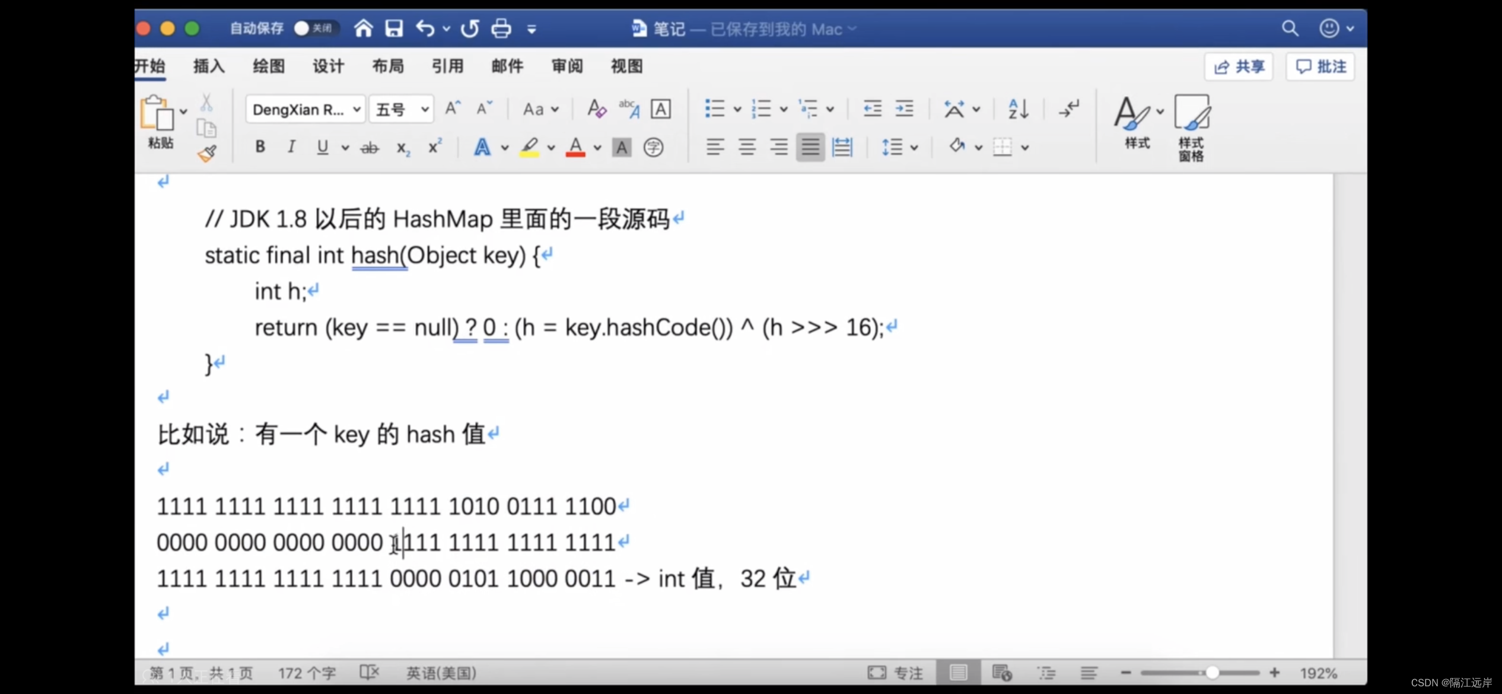This screenshot has width=1502, height=694.
Task: Zoom in with plus button
Action: pos(1274,672)
